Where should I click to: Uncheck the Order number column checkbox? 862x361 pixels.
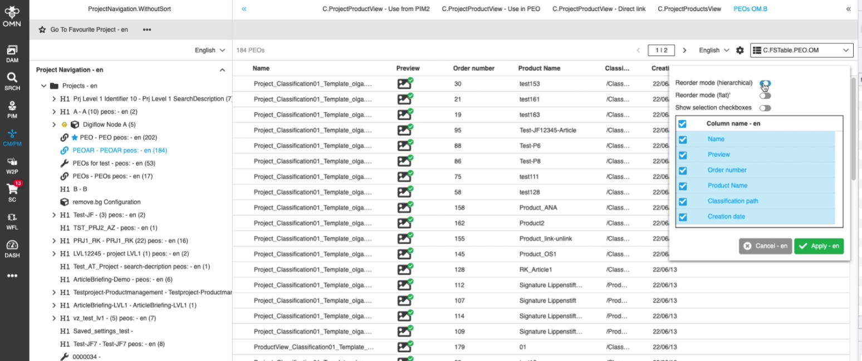[x=683, y=171]
